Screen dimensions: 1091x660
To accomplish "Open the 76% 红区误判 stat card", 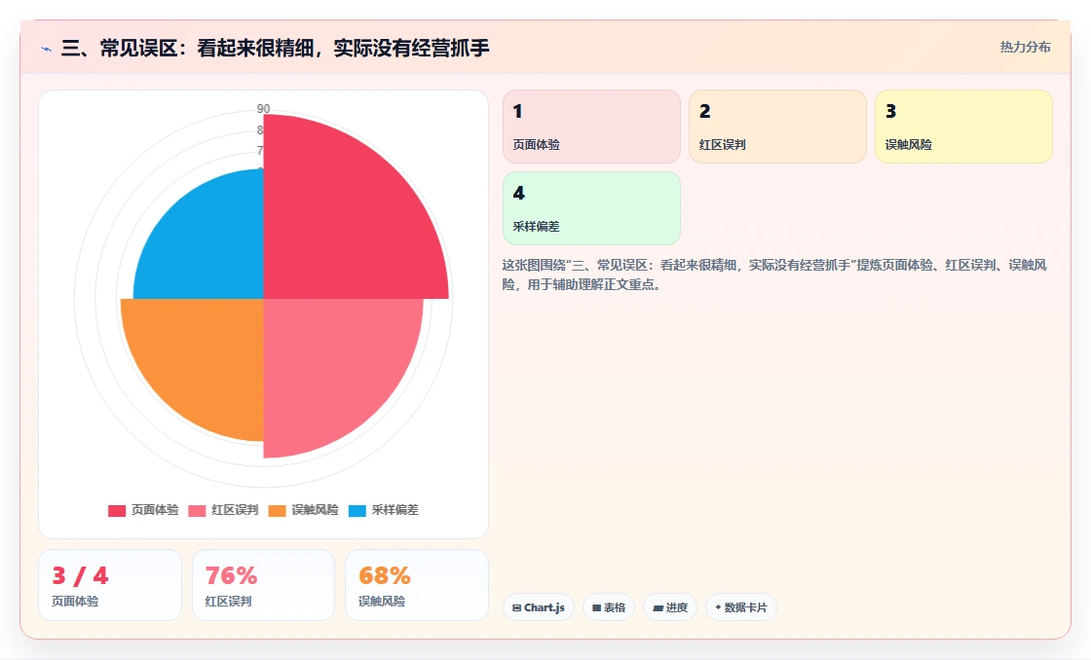I will (263, 585).
